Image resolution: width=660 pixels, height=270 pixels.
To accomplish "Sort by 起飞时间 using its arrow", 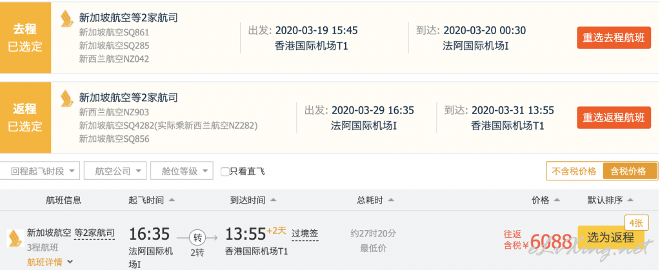I will 172,200.
